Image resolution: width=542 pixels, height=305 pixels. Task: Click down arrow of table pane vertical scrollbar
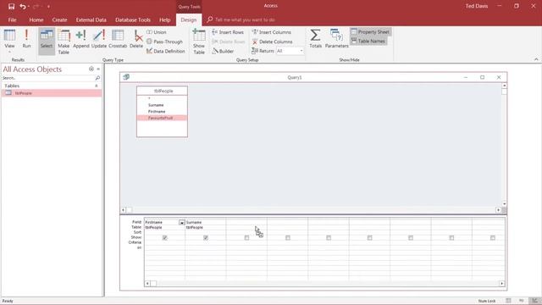(505, 204)
